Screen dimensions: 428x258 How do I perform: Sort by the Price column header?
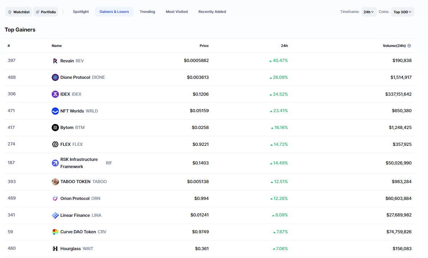point(204,46)
